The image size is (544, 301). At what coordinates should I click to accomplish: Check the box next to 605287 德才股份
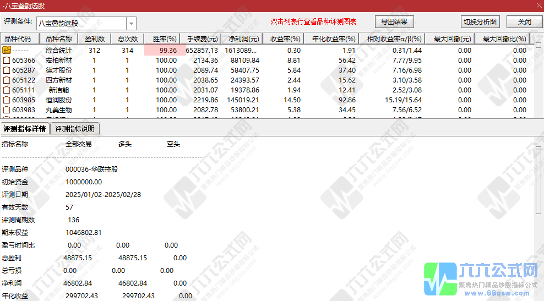[x=7, y=70]
